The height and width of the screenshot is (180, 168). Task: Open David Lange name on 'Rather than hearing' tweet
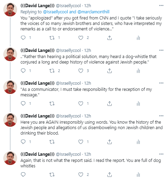pyautogui.click(x=37, y=51)
